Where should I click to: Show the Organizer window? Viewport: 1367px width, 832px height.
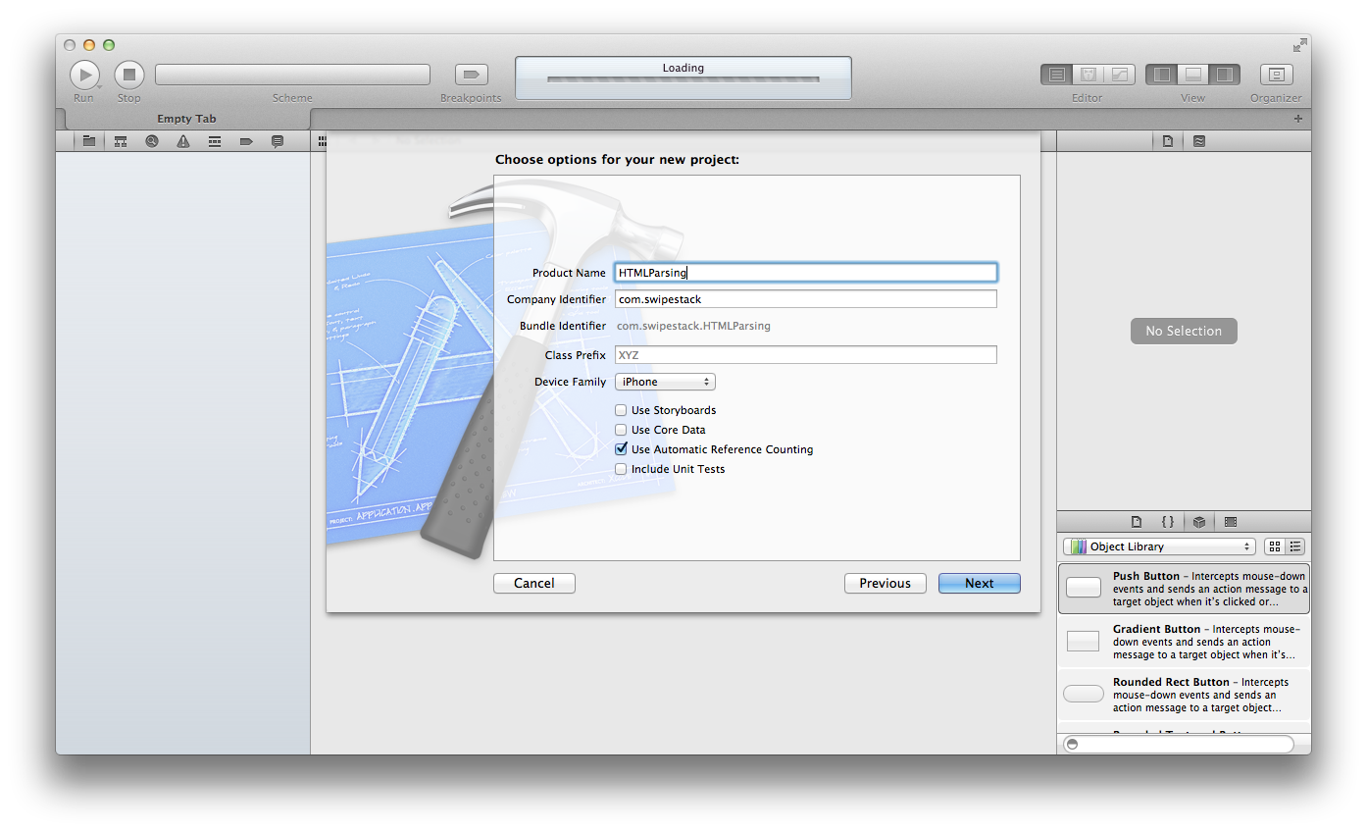click(1276, 75)
